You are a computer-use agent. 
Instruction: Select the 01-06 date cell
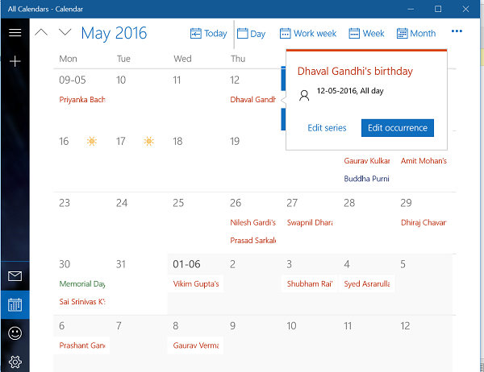186,264
